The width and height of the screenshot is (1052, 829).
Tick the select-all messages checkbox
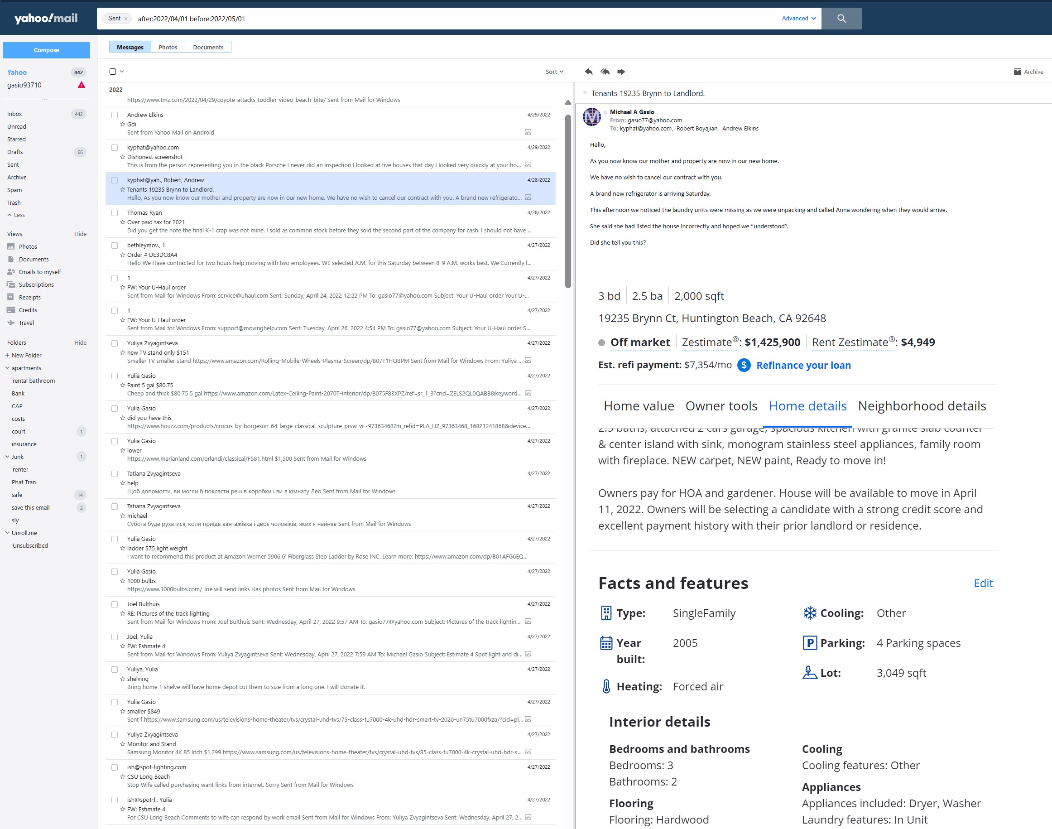tap(113, 72)
